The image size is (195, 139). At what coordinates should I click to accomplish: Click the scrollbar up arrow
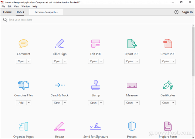[193, 26]
